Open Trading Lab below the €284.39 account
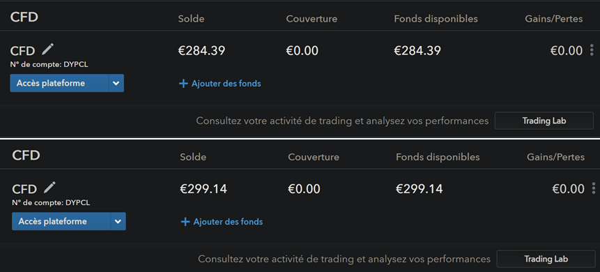 pos(544,121)
